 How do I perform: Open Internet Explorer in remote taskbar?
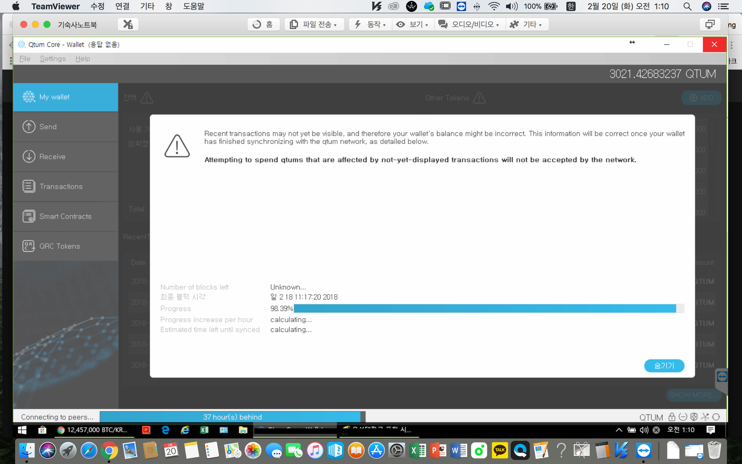click(185, 430)
